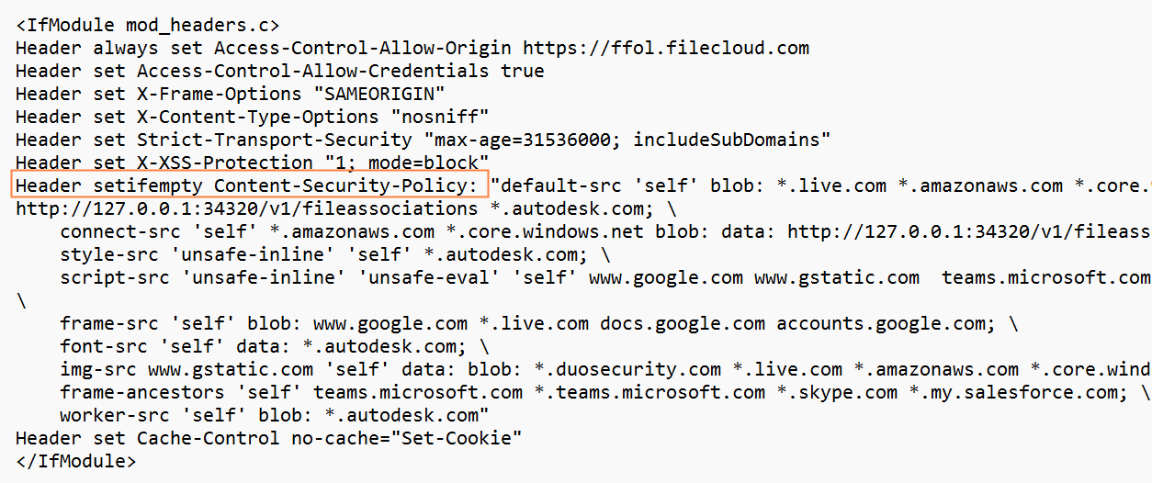The width and height of the screenshot is (1152, 483).
Task: Click the opening IfModule mod_headers.c tag
Action: [x=147, y=25]
